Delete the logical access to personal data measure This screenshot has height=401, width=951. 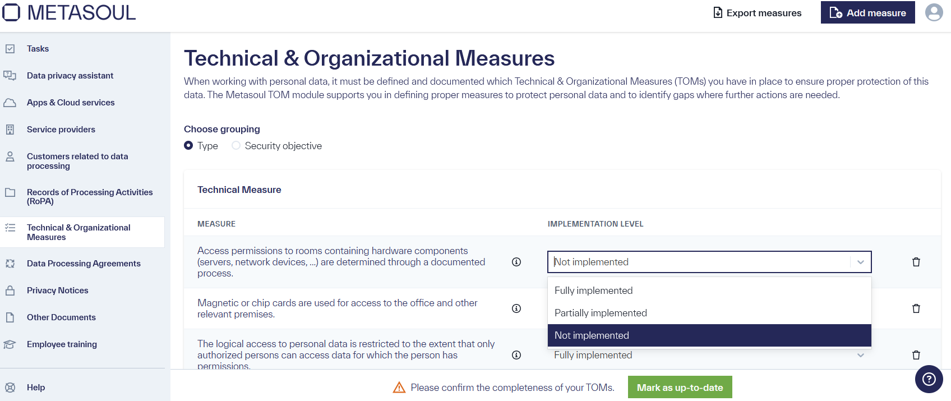(x=916, y=355)
